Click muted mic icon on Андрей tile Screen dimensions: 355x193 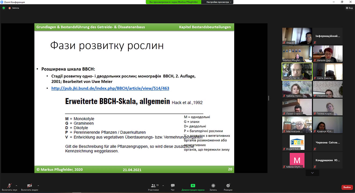click(284, 43)
